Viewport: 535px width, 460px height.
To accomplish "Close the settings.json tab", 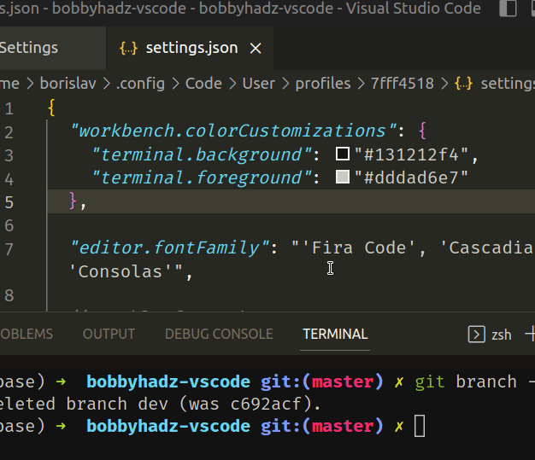I will (x=256, y=49).
